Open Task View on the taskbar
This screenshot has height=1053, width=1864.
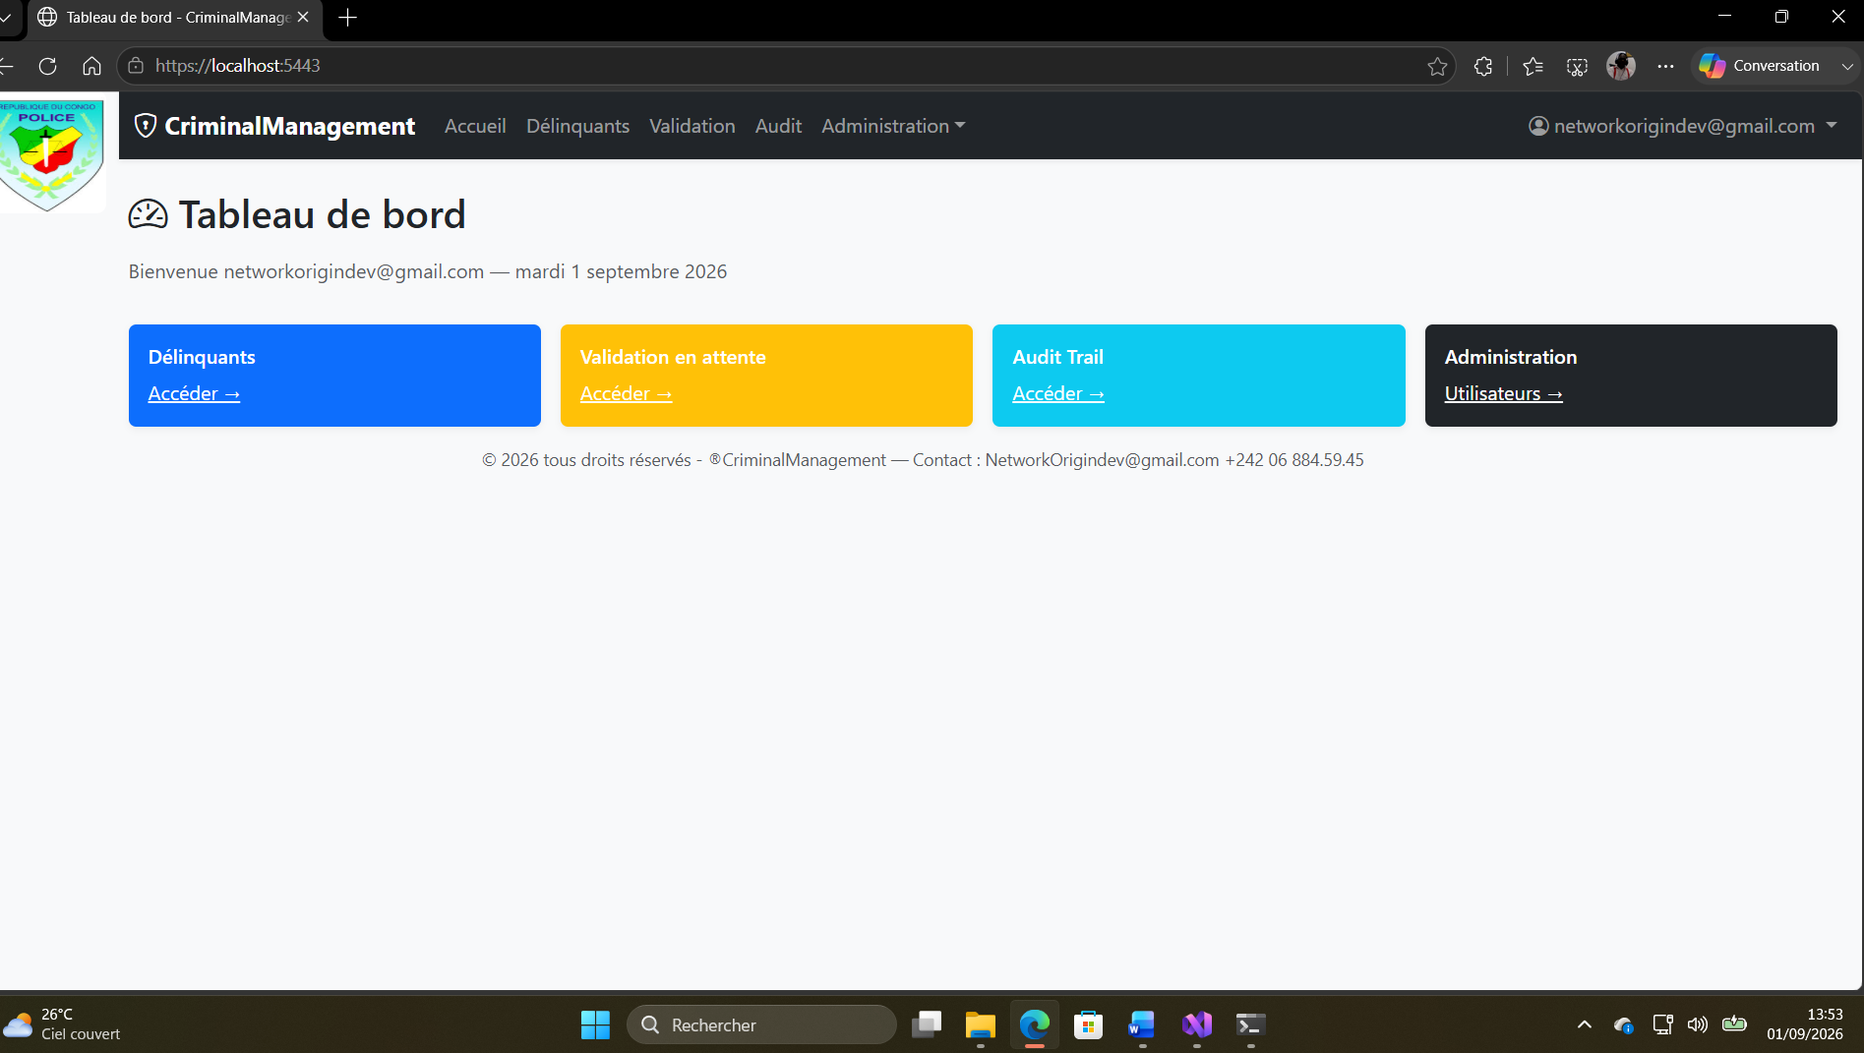927,1024
